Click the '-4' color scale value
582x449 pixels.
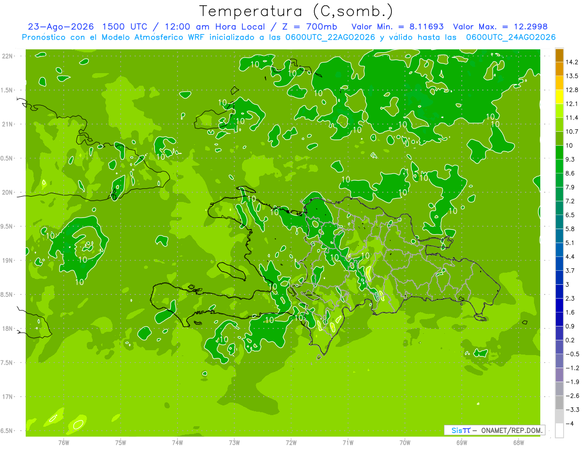click(570, 423)
